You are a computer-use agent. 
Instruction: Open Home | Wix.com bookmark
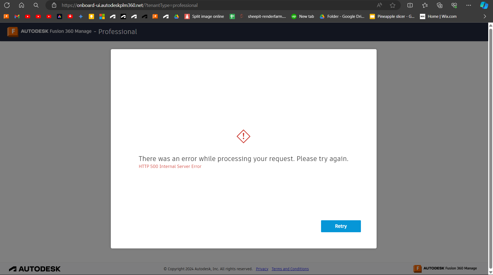[x=438, y=16]
